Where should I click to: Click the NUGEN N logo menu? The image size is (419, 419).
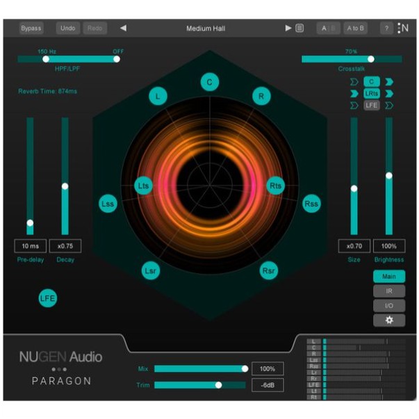403,28
